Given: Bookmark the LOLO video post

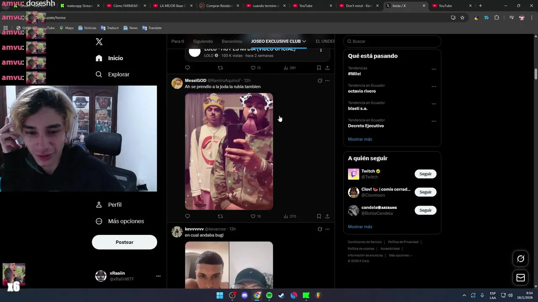Looking at the screenshot, I should (319, 68).
